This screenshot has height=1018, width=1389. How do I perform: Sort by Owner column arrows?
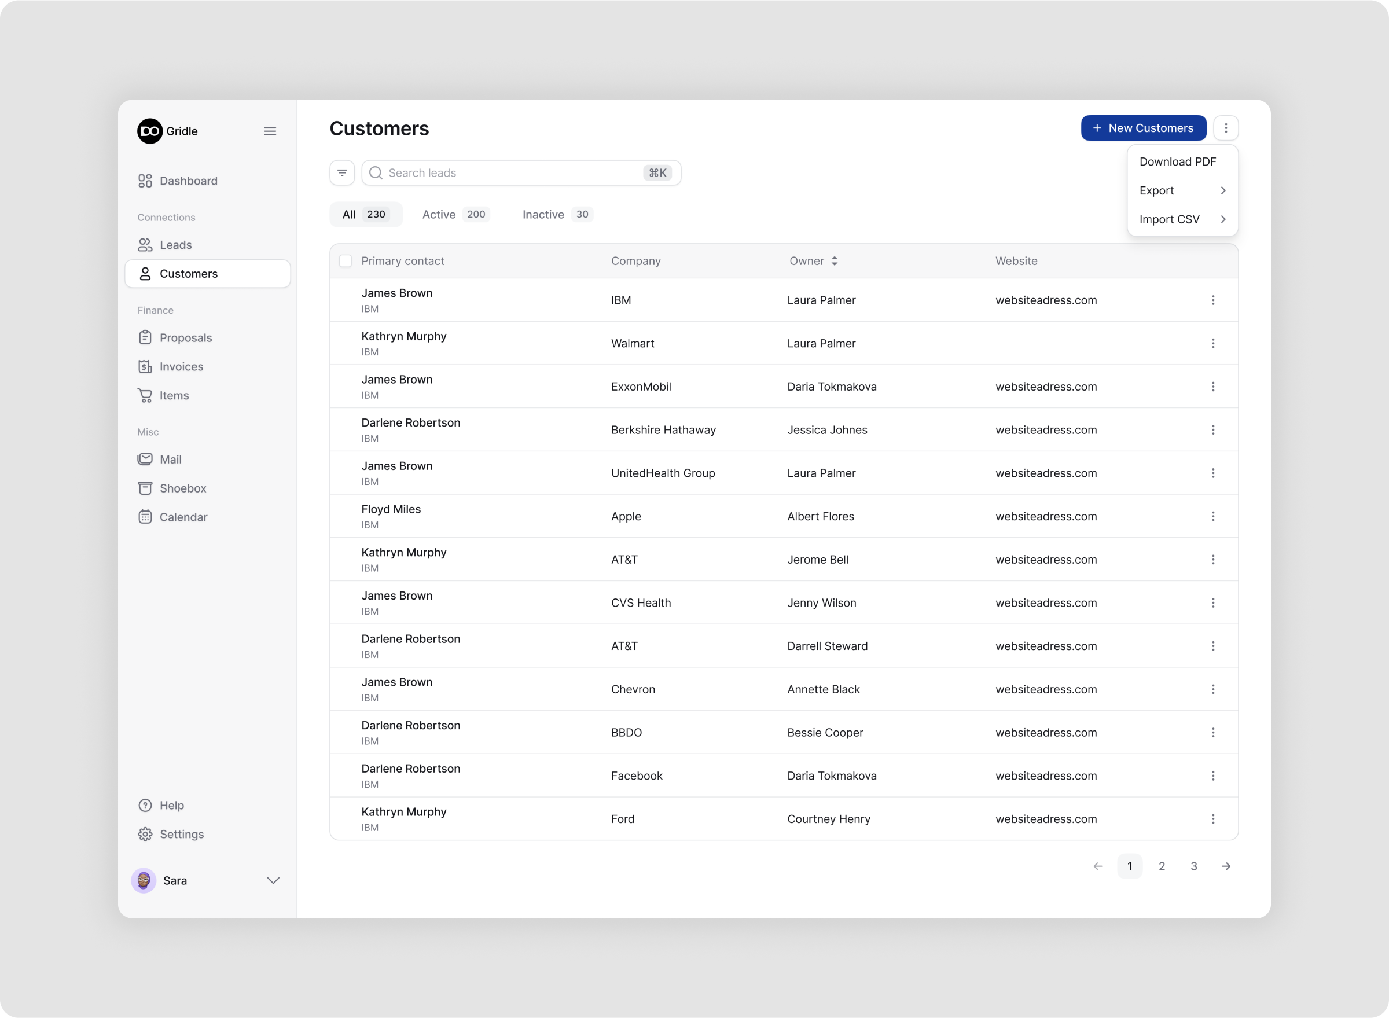835,261
